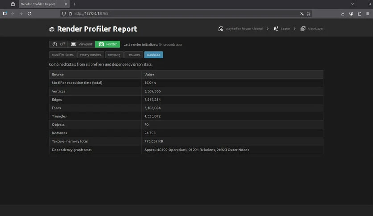Viewport: 373px width, 216px height.
Task: Click the shield tracking protection icon
Action: click(x=64, y=13)
